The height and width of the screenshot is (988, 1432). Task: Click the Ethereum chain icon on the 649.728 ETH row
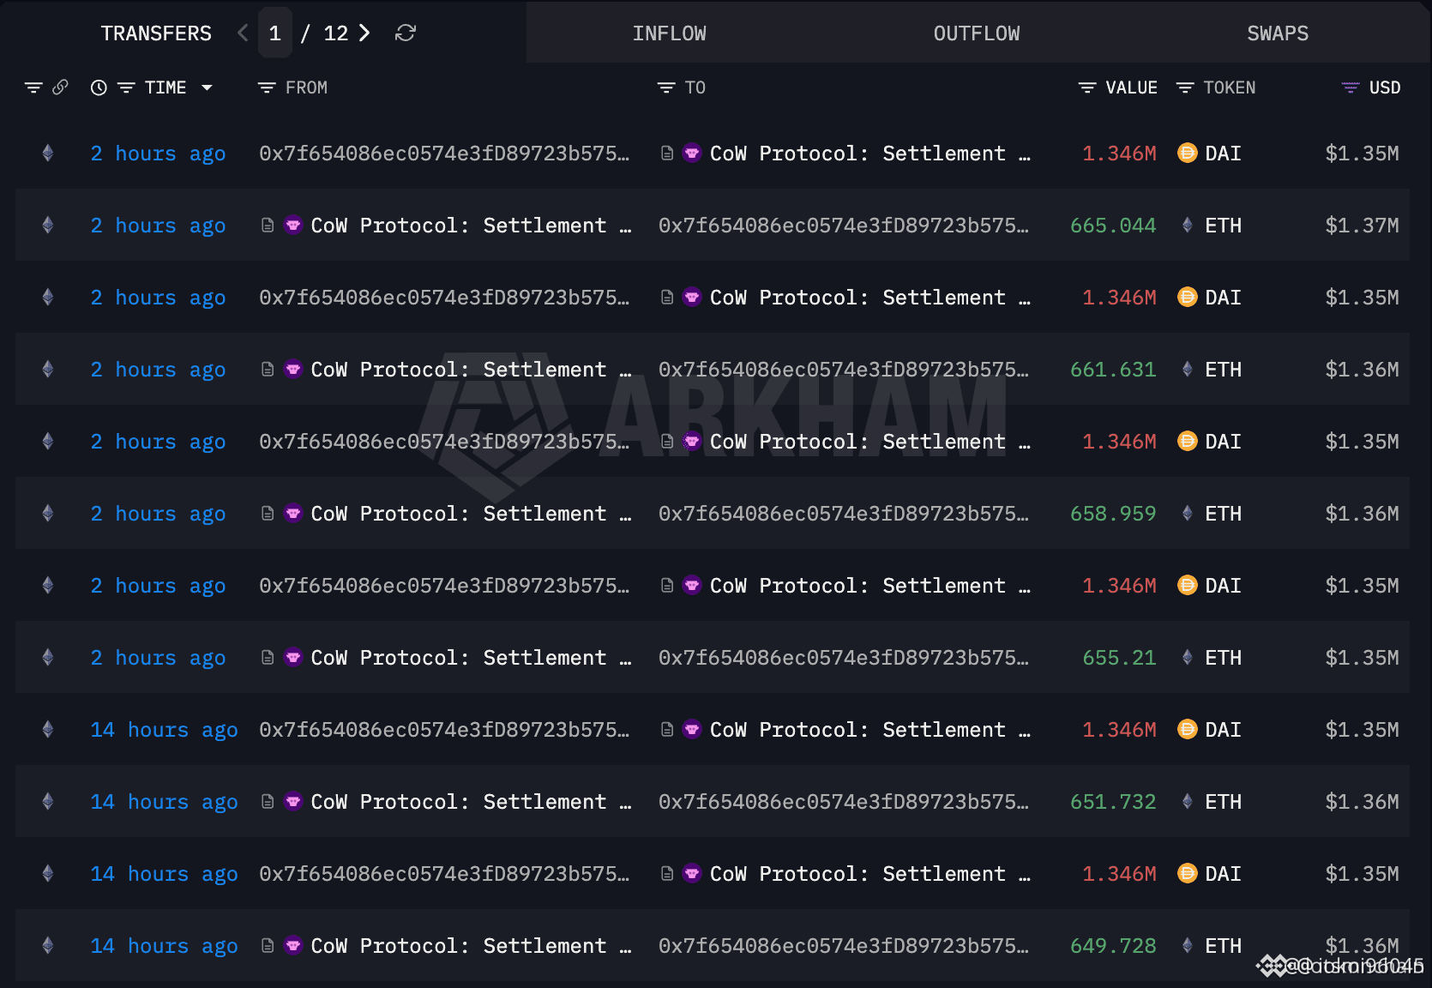(x=48, y=946)
